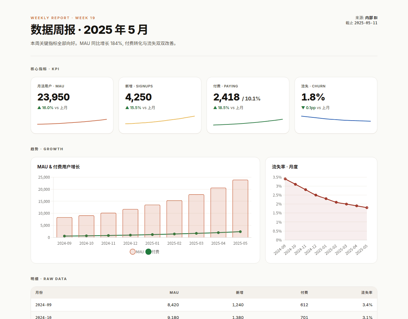Viewport: 408px width, 319px height.
Task: Click the Churn down-triangle next to 0.1pp
Action: tap(303, 108)
